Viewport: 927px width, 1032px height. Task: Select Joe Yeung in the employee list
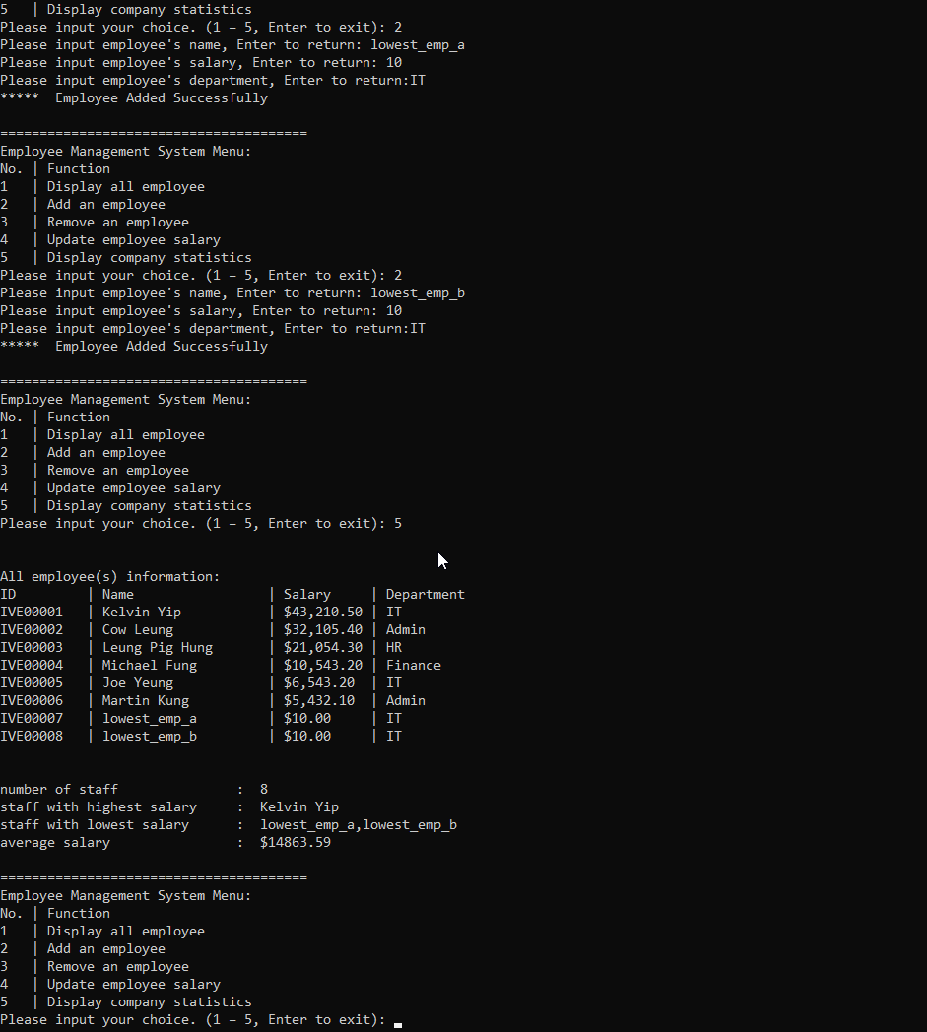[x=138, y=683]
